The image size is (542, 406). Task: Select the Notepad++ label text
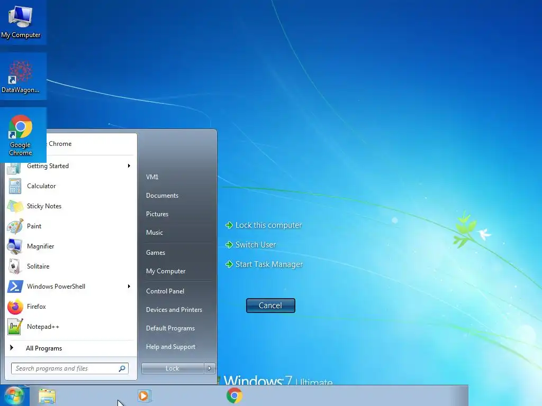(x=43, y=327)
